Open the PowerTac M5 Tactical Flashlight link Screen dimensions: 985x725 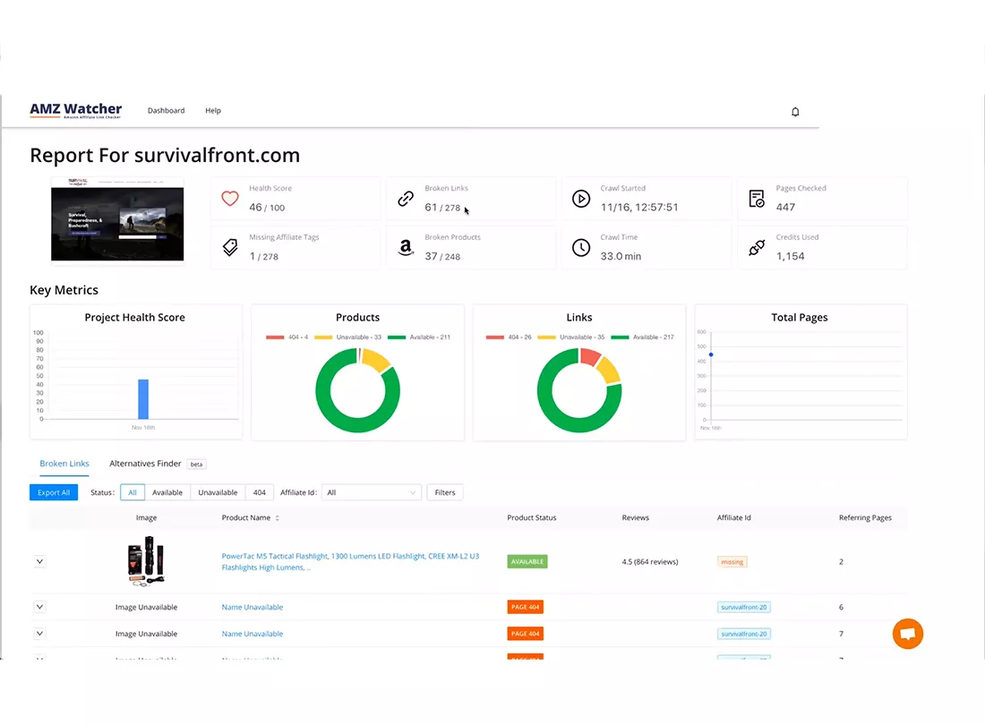(350, 562)
